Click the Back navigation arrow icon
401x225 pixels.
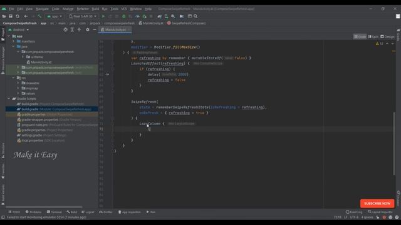pos(26,16)
